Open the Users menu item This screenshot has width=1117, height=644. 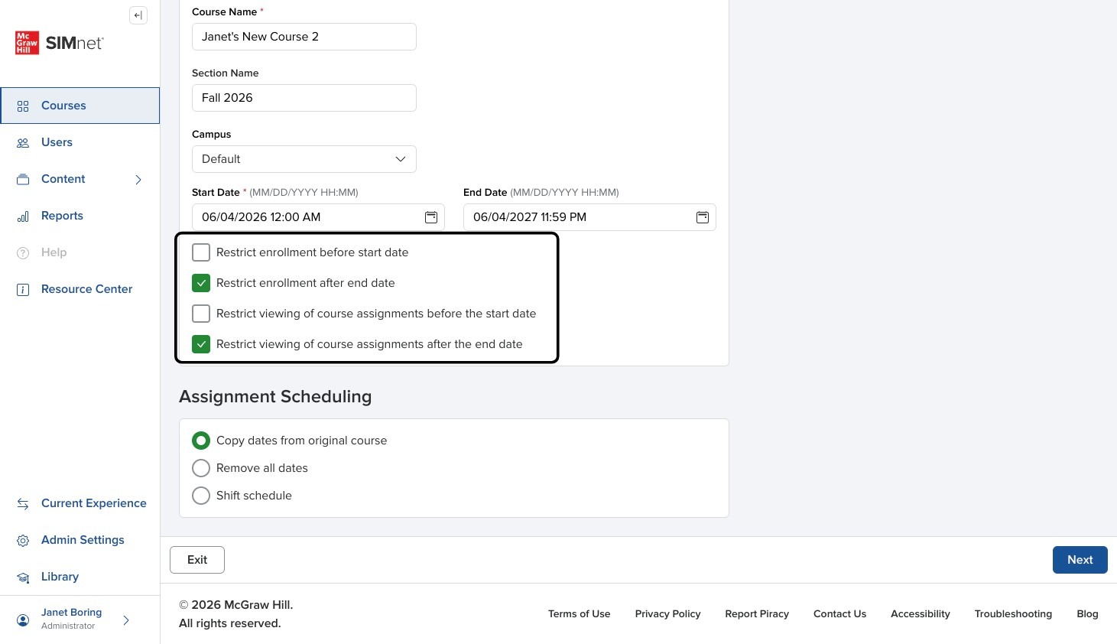tap(80, 142)
